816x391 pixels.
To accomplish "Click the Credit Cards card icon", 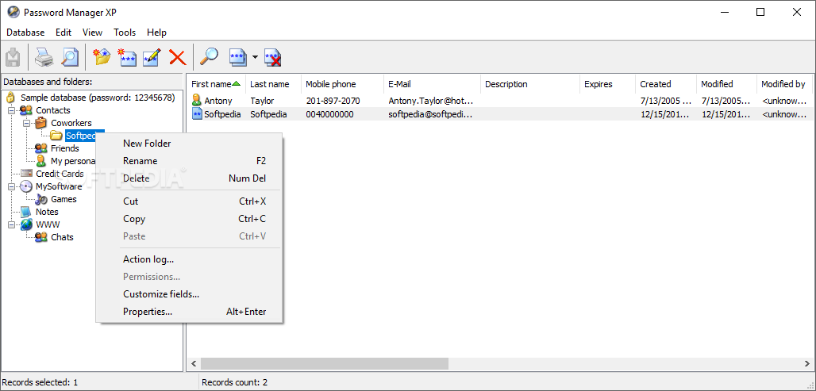I will (x=26, y=174).
